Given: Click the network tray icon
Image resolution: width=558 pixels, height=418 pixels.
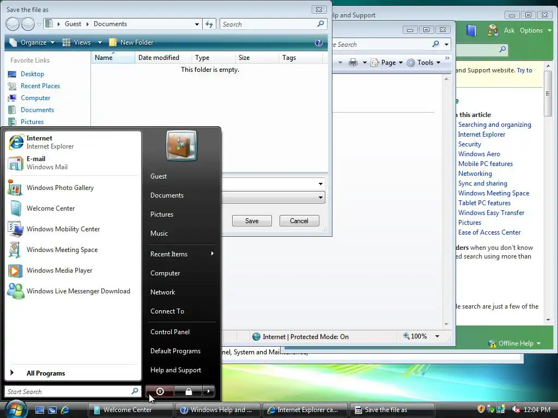Looking at the screenshot, I should 501,409.
